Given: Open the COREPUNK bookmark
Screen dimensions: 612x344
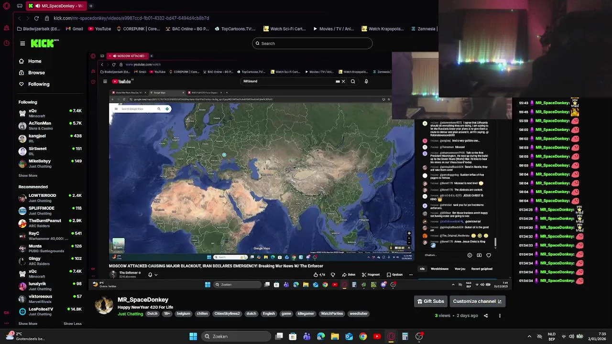Looking at the screenshot, I should [138, 29].
